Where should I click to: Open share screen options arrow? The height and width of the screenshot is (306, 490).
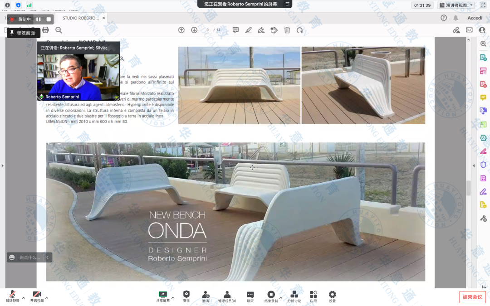click(173, 297)
